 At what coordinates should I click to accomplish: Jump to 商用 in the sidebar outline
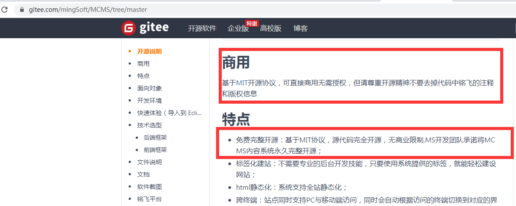pyautogui.click(x=143, y=64)
